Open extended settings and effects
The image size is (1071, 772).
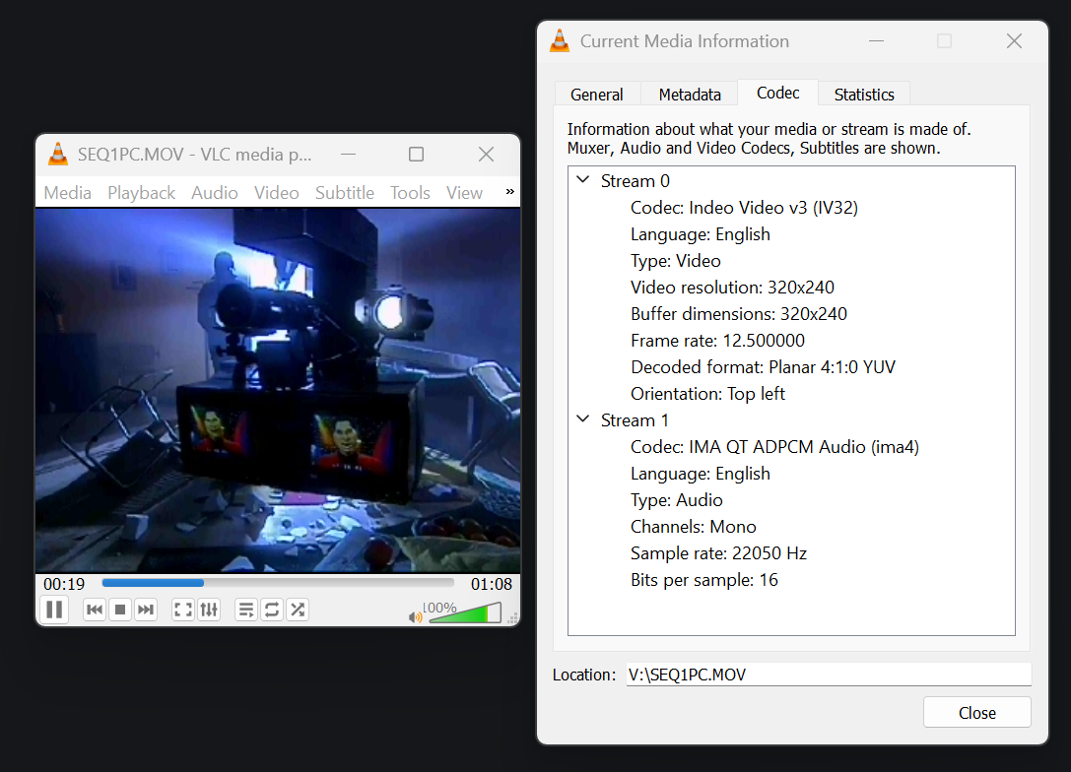pos(209,611)
